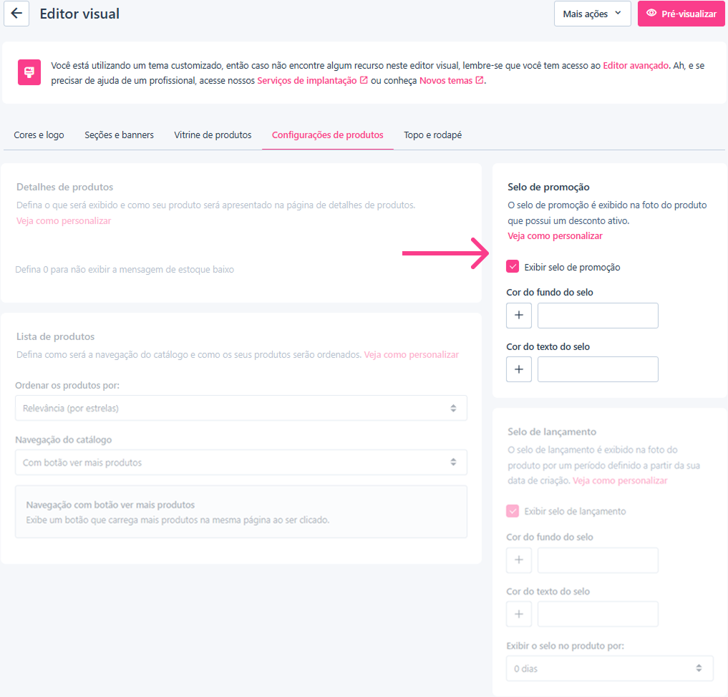The height and width of the screenshot is (697, 728).
Task: Open the launch seal text color picker plus
Action: pyautogui.click(x=518, y=614)
